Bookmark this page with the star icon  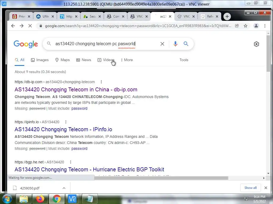pyautogui.click(x=246, y=26)
